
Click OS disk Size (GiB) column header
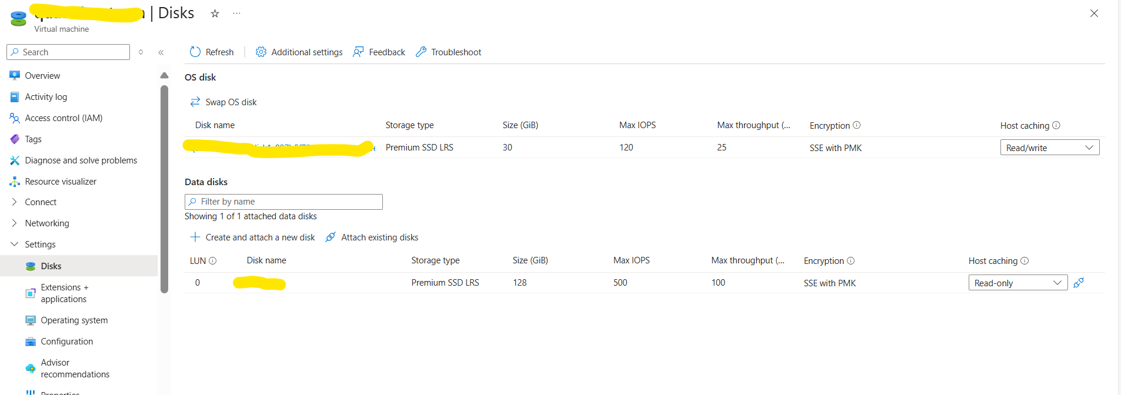(x=520, y=125)
